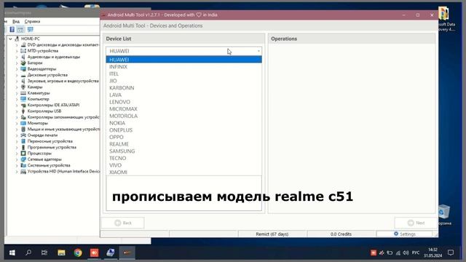
Task: Select Системные устройства tree item
Action: click(49, 165)
